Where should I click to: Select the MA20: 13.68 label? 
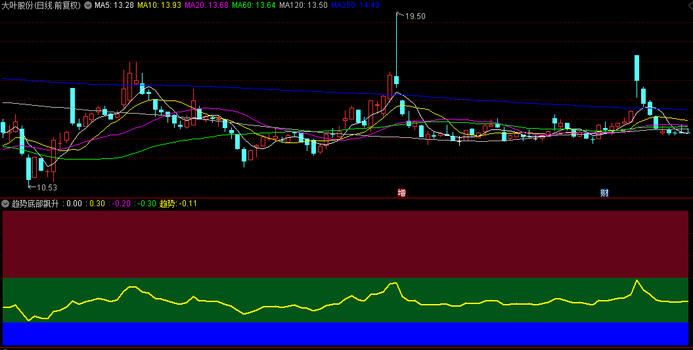point(206,5)
